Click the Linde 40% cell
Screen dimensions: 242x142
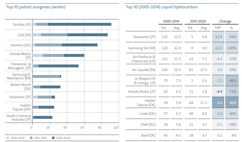232,114
